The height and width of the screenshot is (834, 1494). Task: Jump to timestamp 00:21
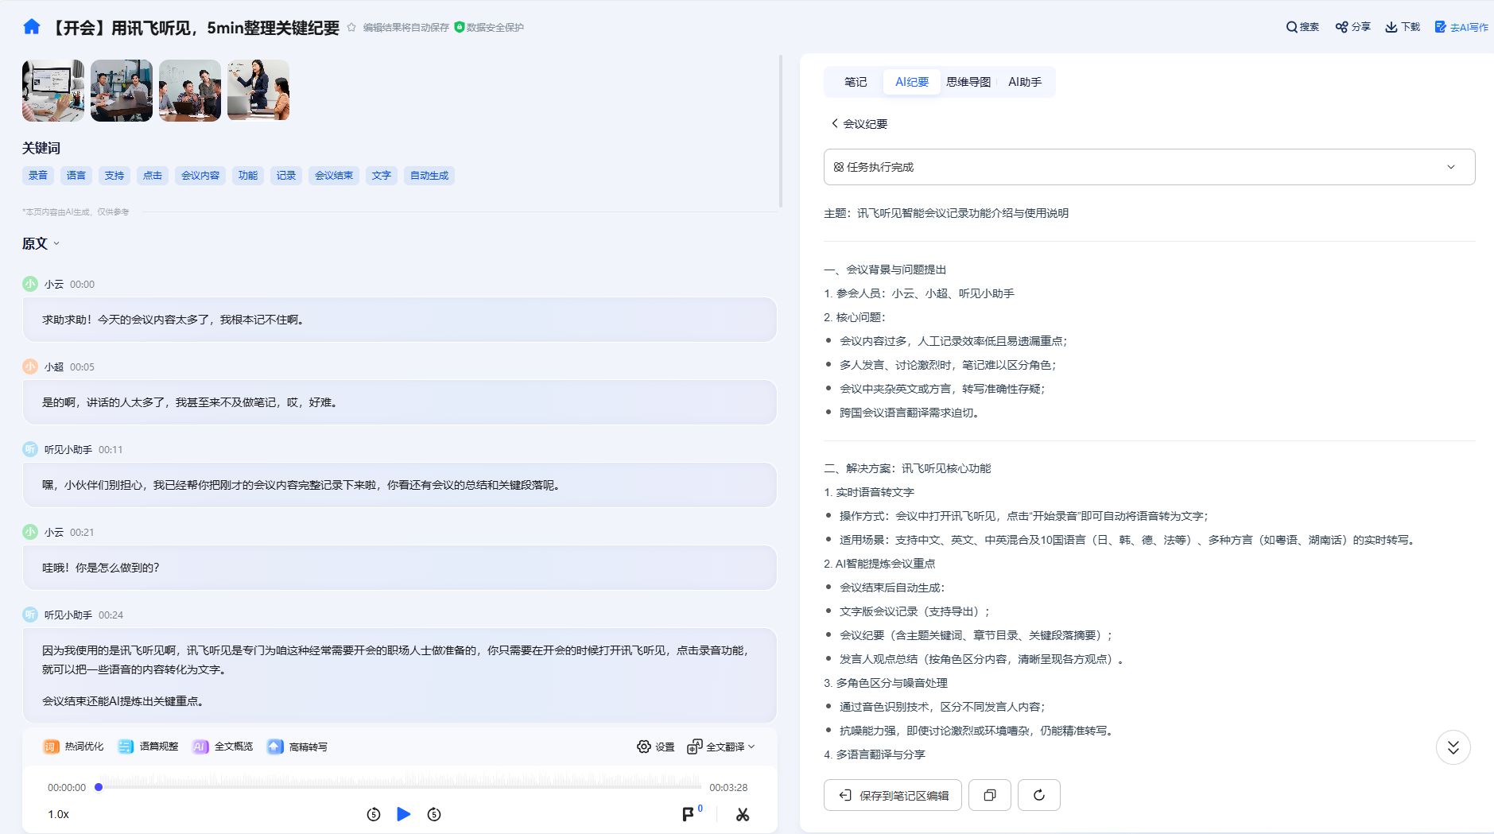pos(82,533)
